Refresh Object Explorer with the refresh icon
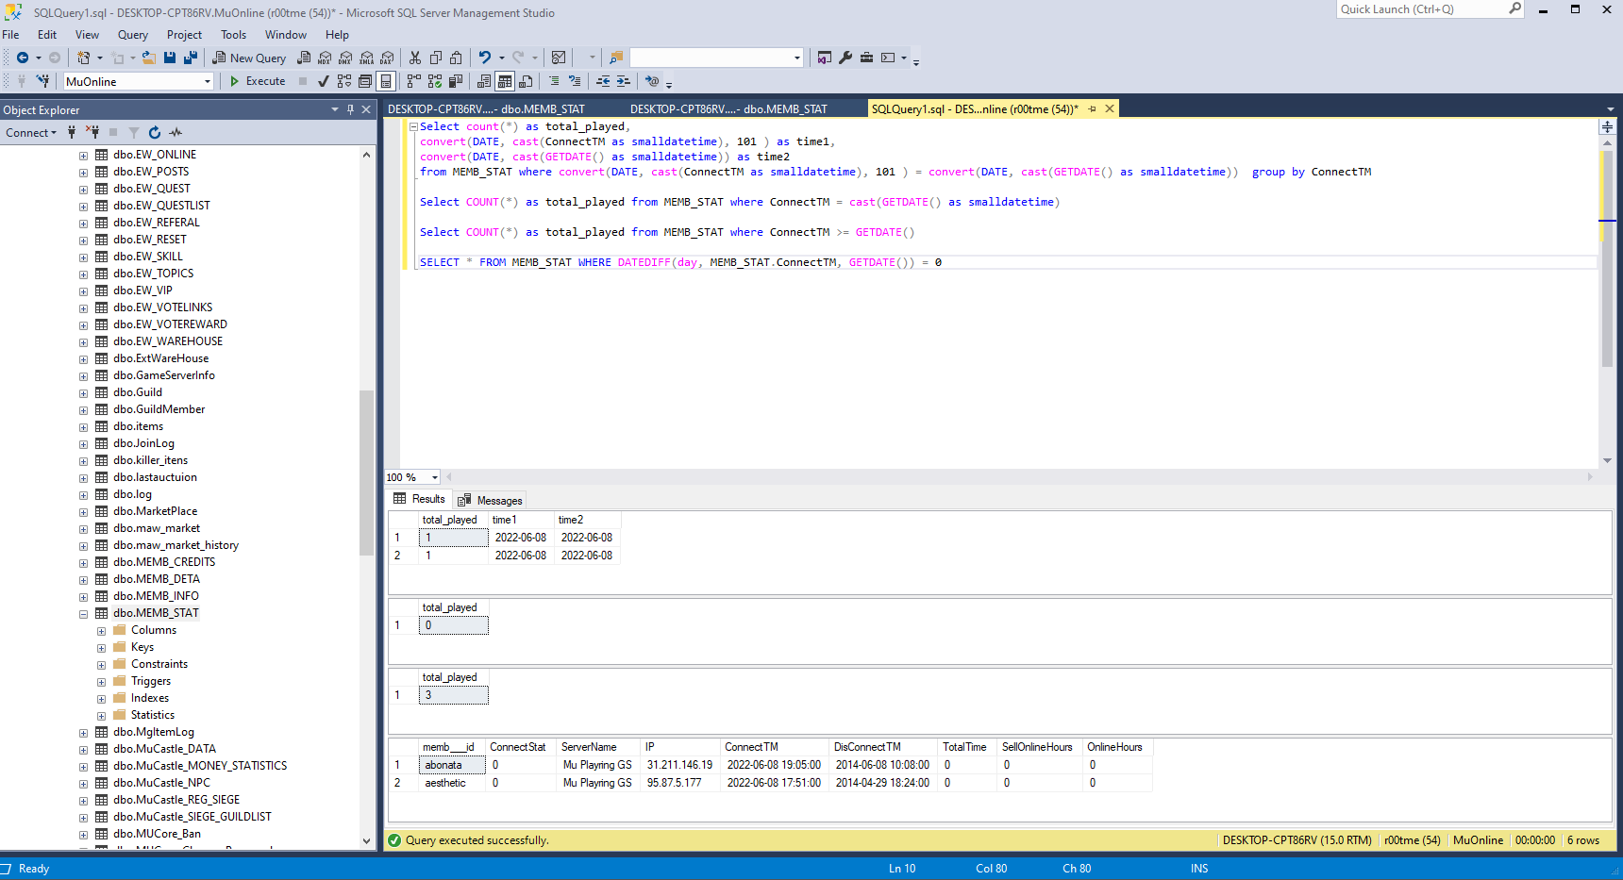 pos(155,133)
